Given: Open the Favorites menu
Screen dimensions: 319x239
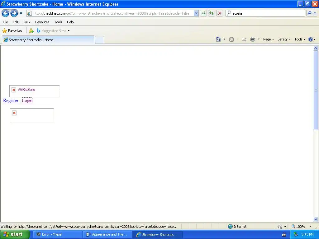Looking at the screenshot, I should (x=42, y=22).
